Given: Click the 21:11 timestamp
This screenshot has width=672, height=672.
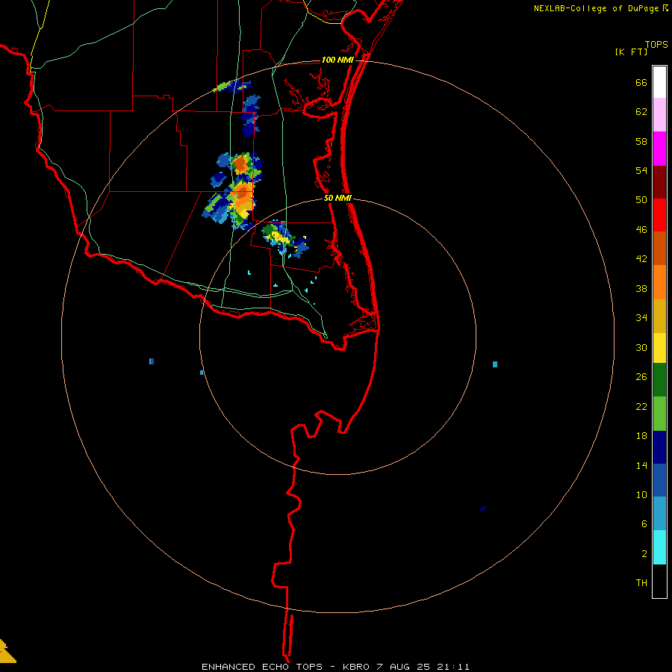Looking at the screenshot, I should [x=453, y=667].
